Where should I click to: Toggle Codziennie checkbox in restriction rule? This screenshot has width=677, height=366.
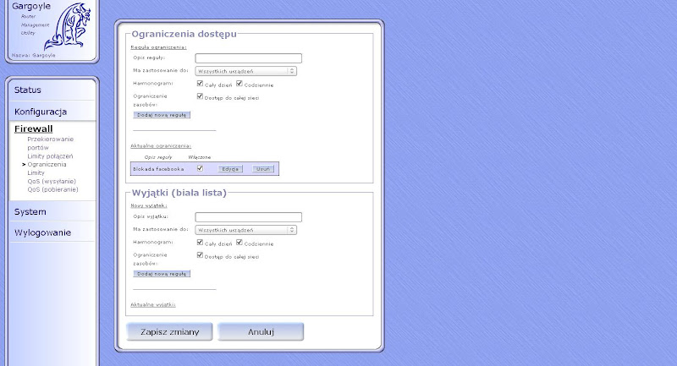coord(239,84)
